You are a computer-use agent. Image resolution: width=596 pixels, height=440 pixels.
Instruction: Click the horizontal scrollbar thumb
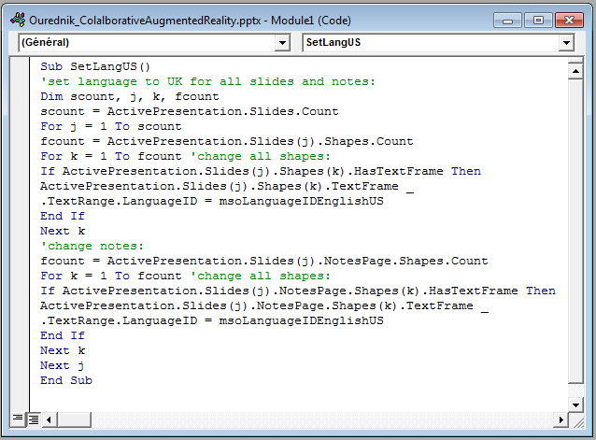click(x=74, y=419)
